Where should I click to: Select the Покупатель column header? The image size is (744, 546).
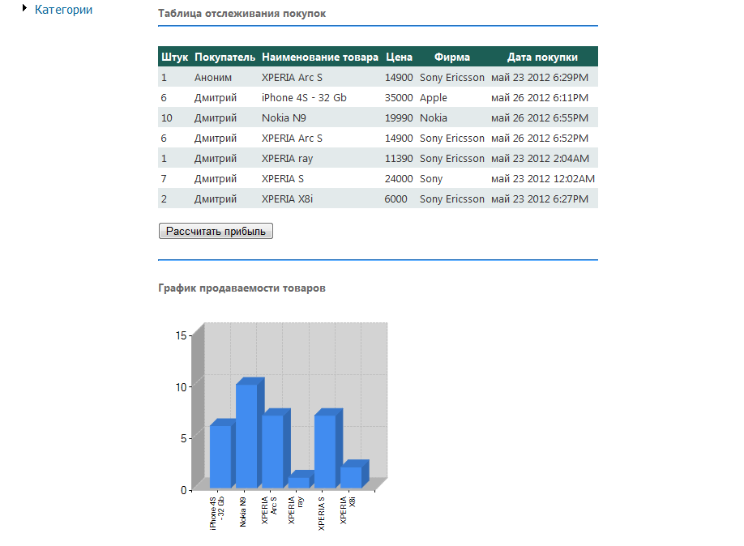[x=225, y=57]
